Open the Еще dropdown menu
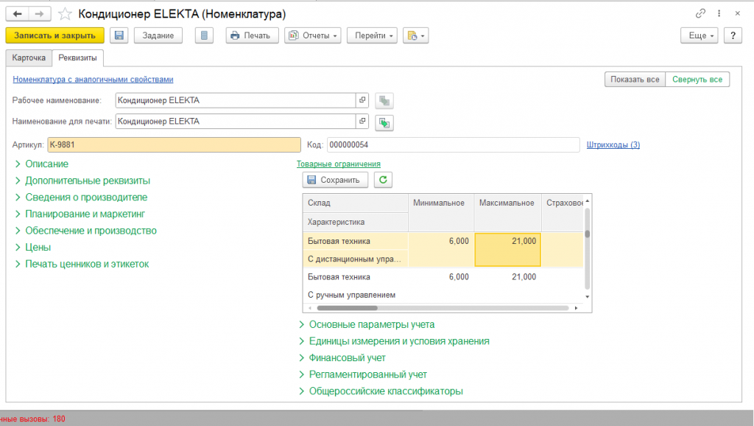Viewport: 754px width, 426px height. (x=700, y=35)
